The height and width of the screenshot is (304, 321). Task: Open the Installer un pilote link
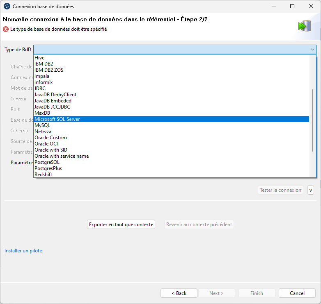point(23,251)
